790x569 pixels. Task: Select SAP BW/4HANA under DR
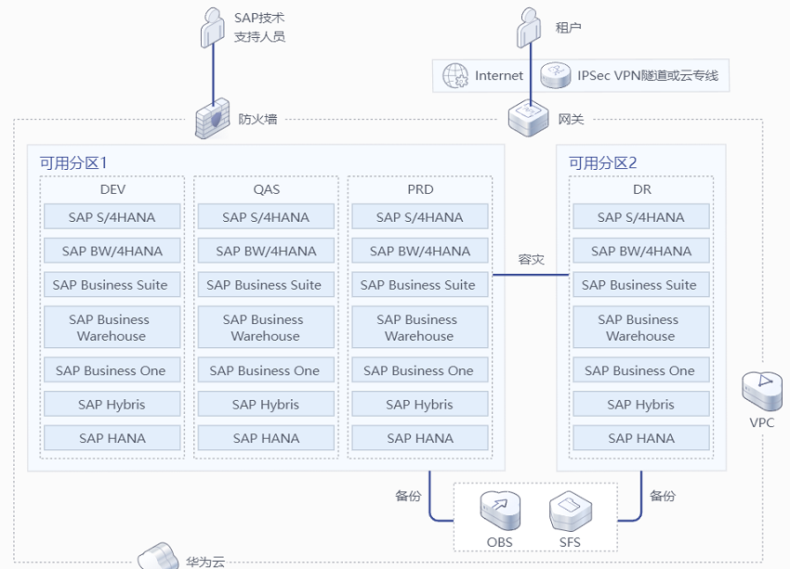tap(641, 251)
